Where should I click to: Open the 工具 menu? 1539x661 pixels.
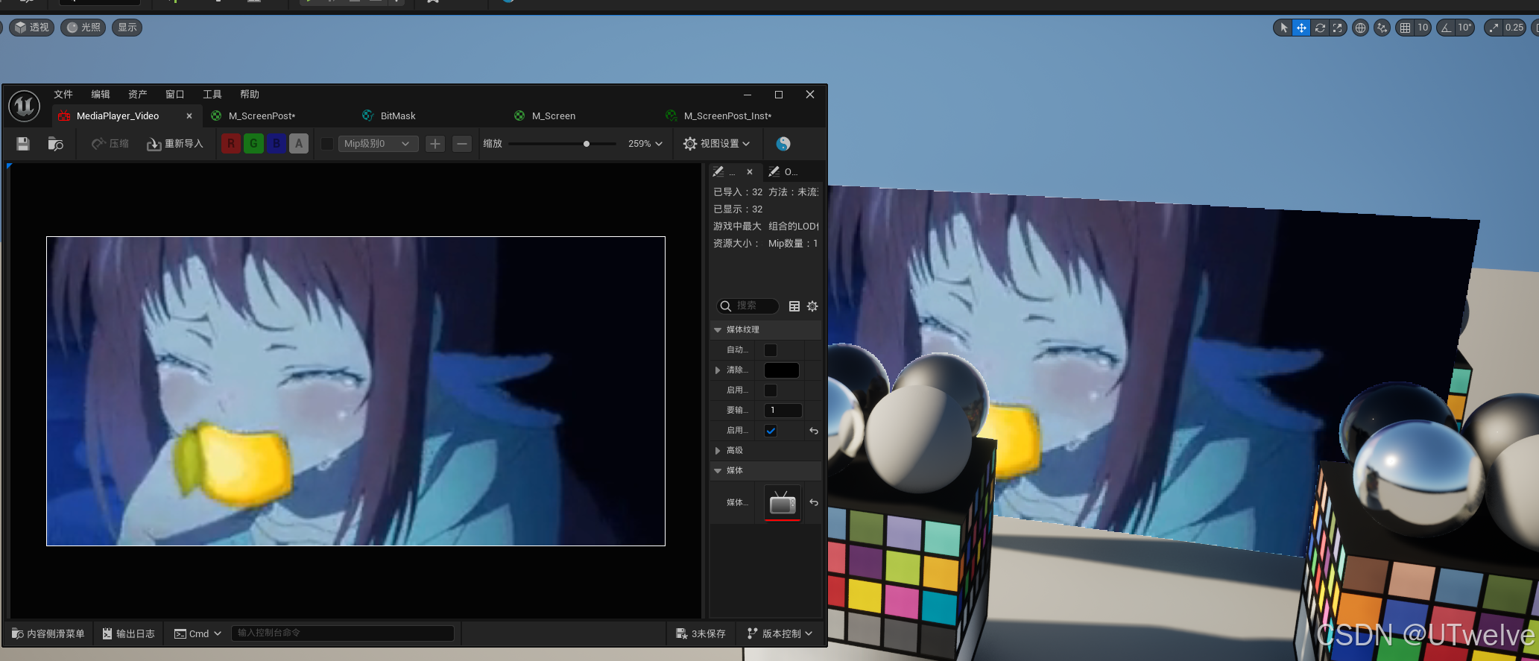pyautogui.click(x=212, y=95)
